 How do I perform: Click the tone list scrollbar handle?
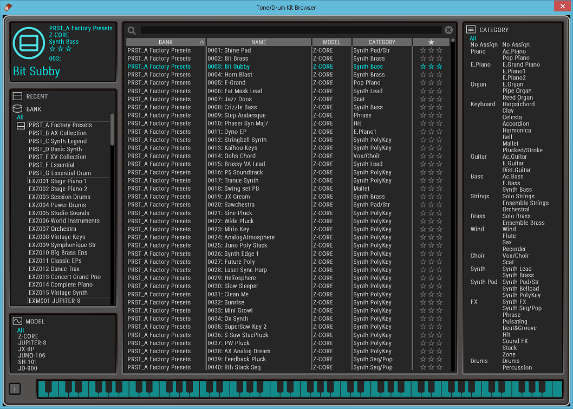[x=453, y=40]
